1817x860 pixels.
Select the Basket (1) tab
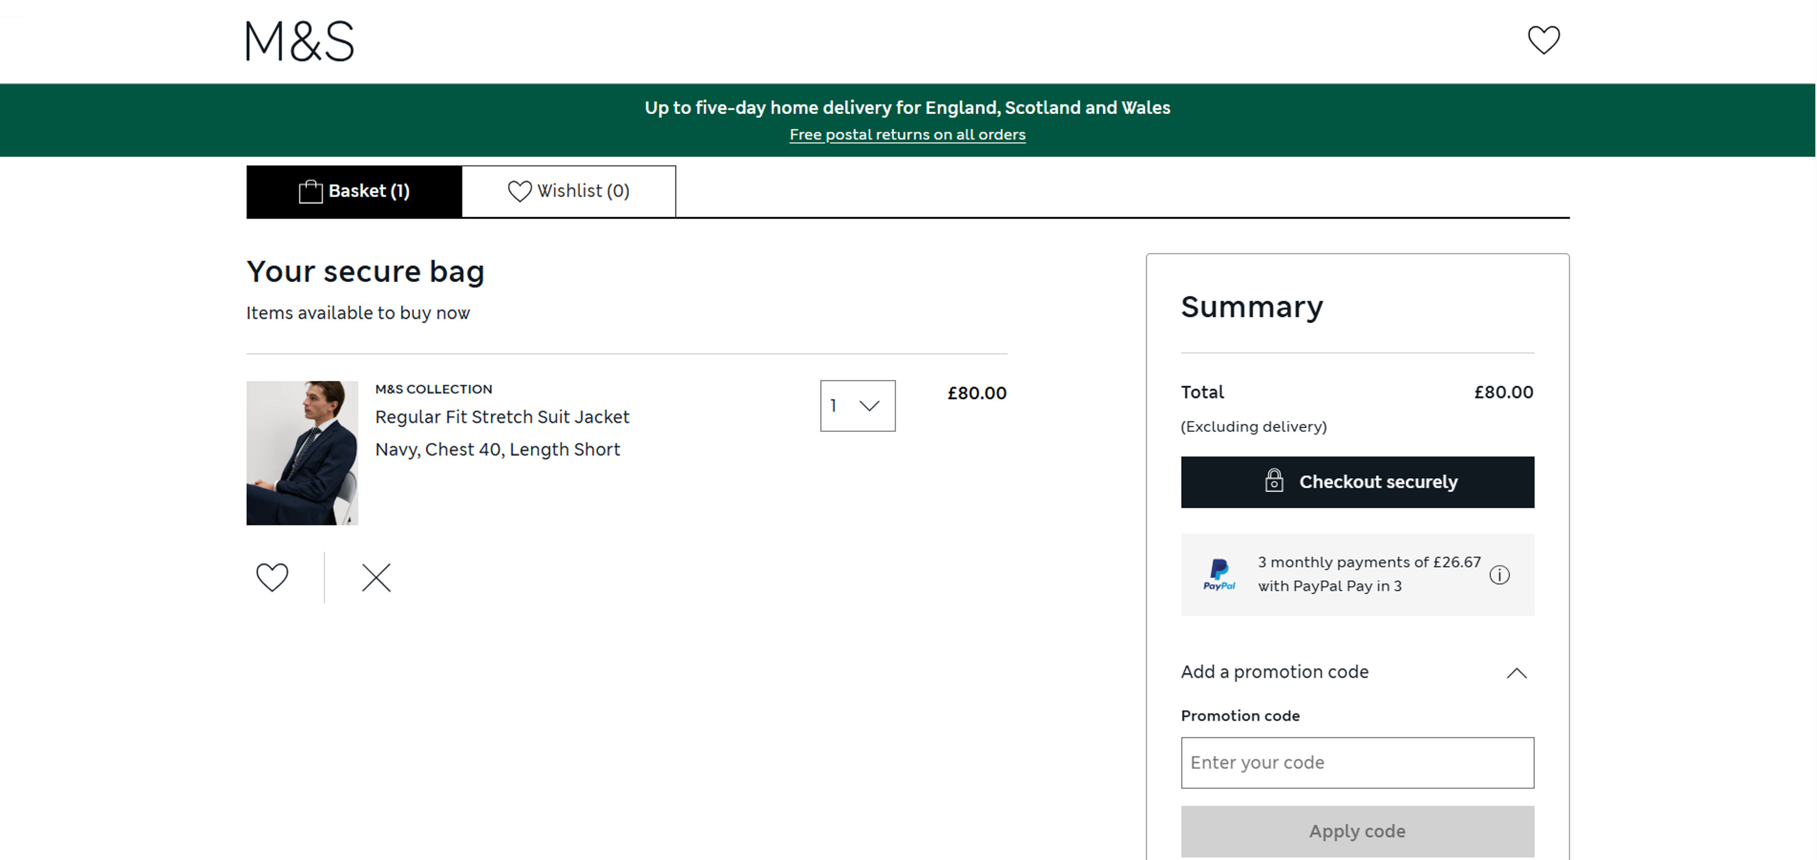(x=354, y=191)
